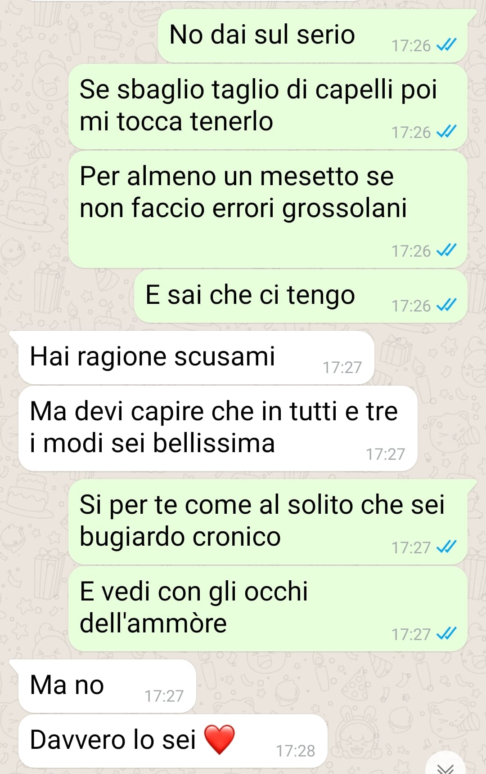486x774 pixels.
Task: Select the 'Hai ragione scusami' message bubble
Action: pos(196,358)
